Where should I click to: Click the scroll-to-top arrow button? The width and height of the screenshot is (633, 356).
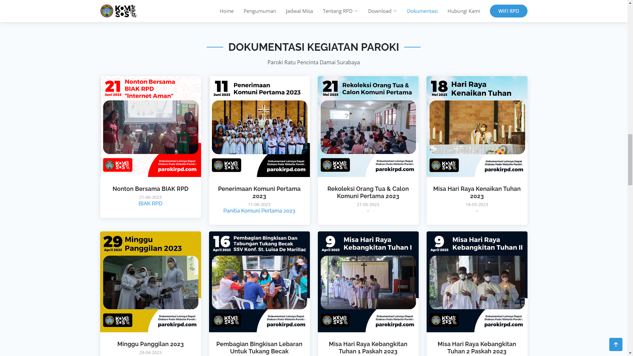tap(616, 344)
